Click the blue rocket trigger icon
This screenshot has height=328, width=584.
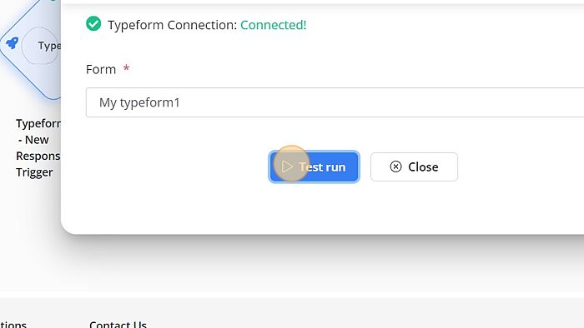pos(12,43)
